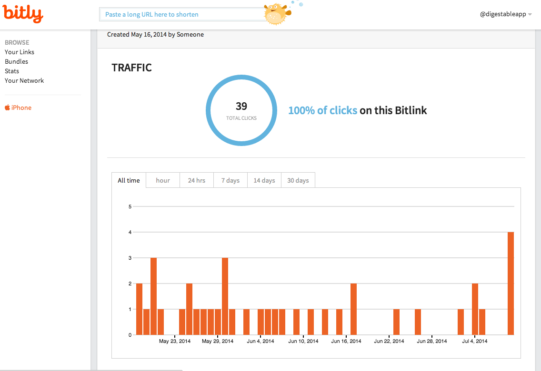Click the bitly logo
Viewport: 541px width, 371px height.
(x=23, y=14)
